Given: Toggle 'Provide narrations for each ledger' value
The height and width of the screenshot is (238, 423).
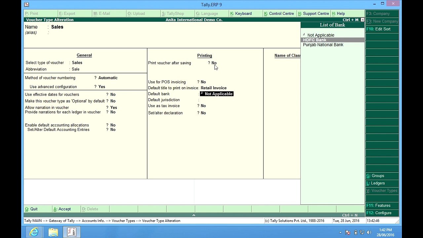Looking at the screenshot, I should (113, 112).
